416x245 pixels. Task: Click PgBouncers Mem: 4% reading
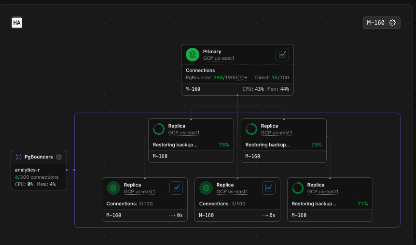coord(46,184)
